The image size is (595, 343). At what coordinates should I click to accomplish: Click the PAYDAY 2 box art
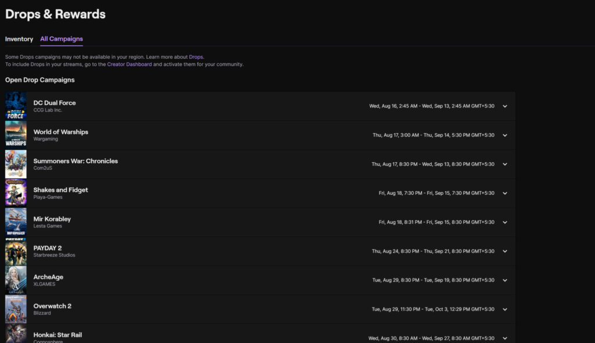16,251
